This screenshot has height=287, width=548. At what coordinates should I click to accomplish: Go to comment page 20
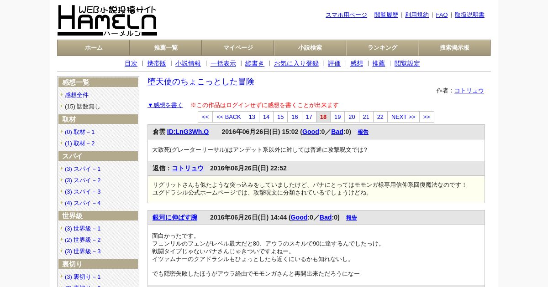(352, 117)
